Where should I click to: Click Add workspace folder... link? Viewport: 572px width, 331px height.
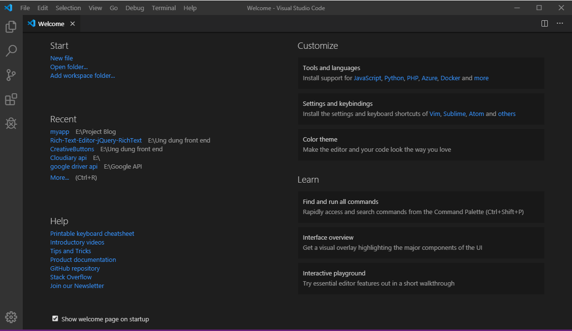point(82,76)
